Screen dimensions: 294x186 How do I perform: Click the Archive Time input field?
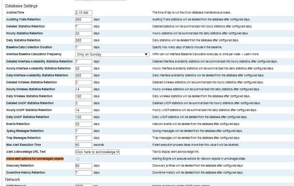click(84, 13)
